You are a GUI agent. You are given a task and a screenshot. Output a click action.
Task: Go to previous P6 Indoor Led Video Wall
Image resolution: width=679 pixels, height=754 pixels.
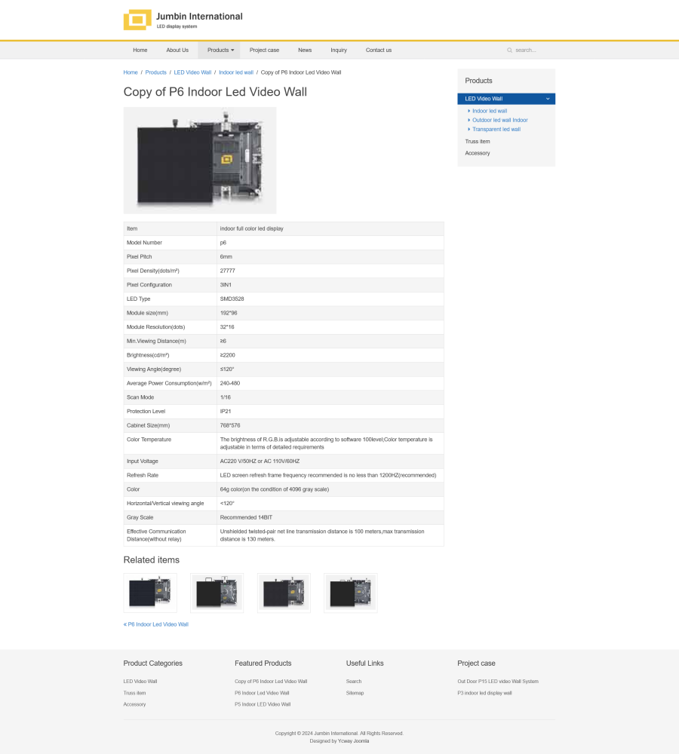(x=156, y=624)
